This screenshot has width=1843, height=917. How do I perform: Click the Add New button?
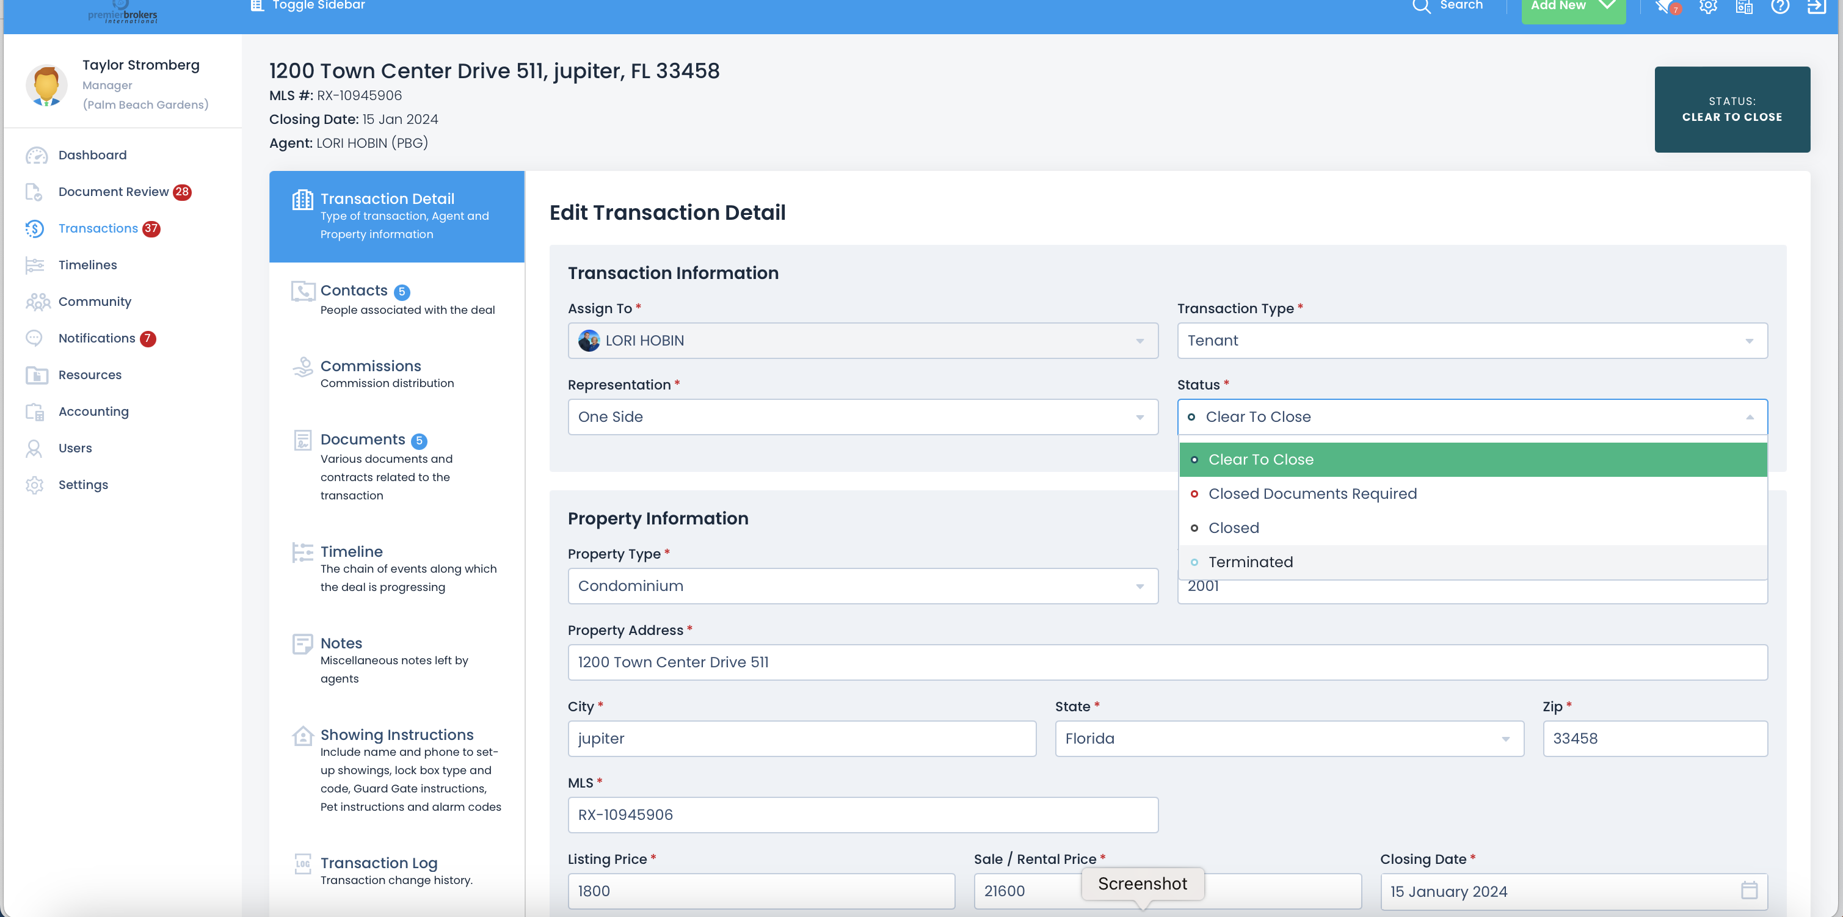click(1572, 9)
